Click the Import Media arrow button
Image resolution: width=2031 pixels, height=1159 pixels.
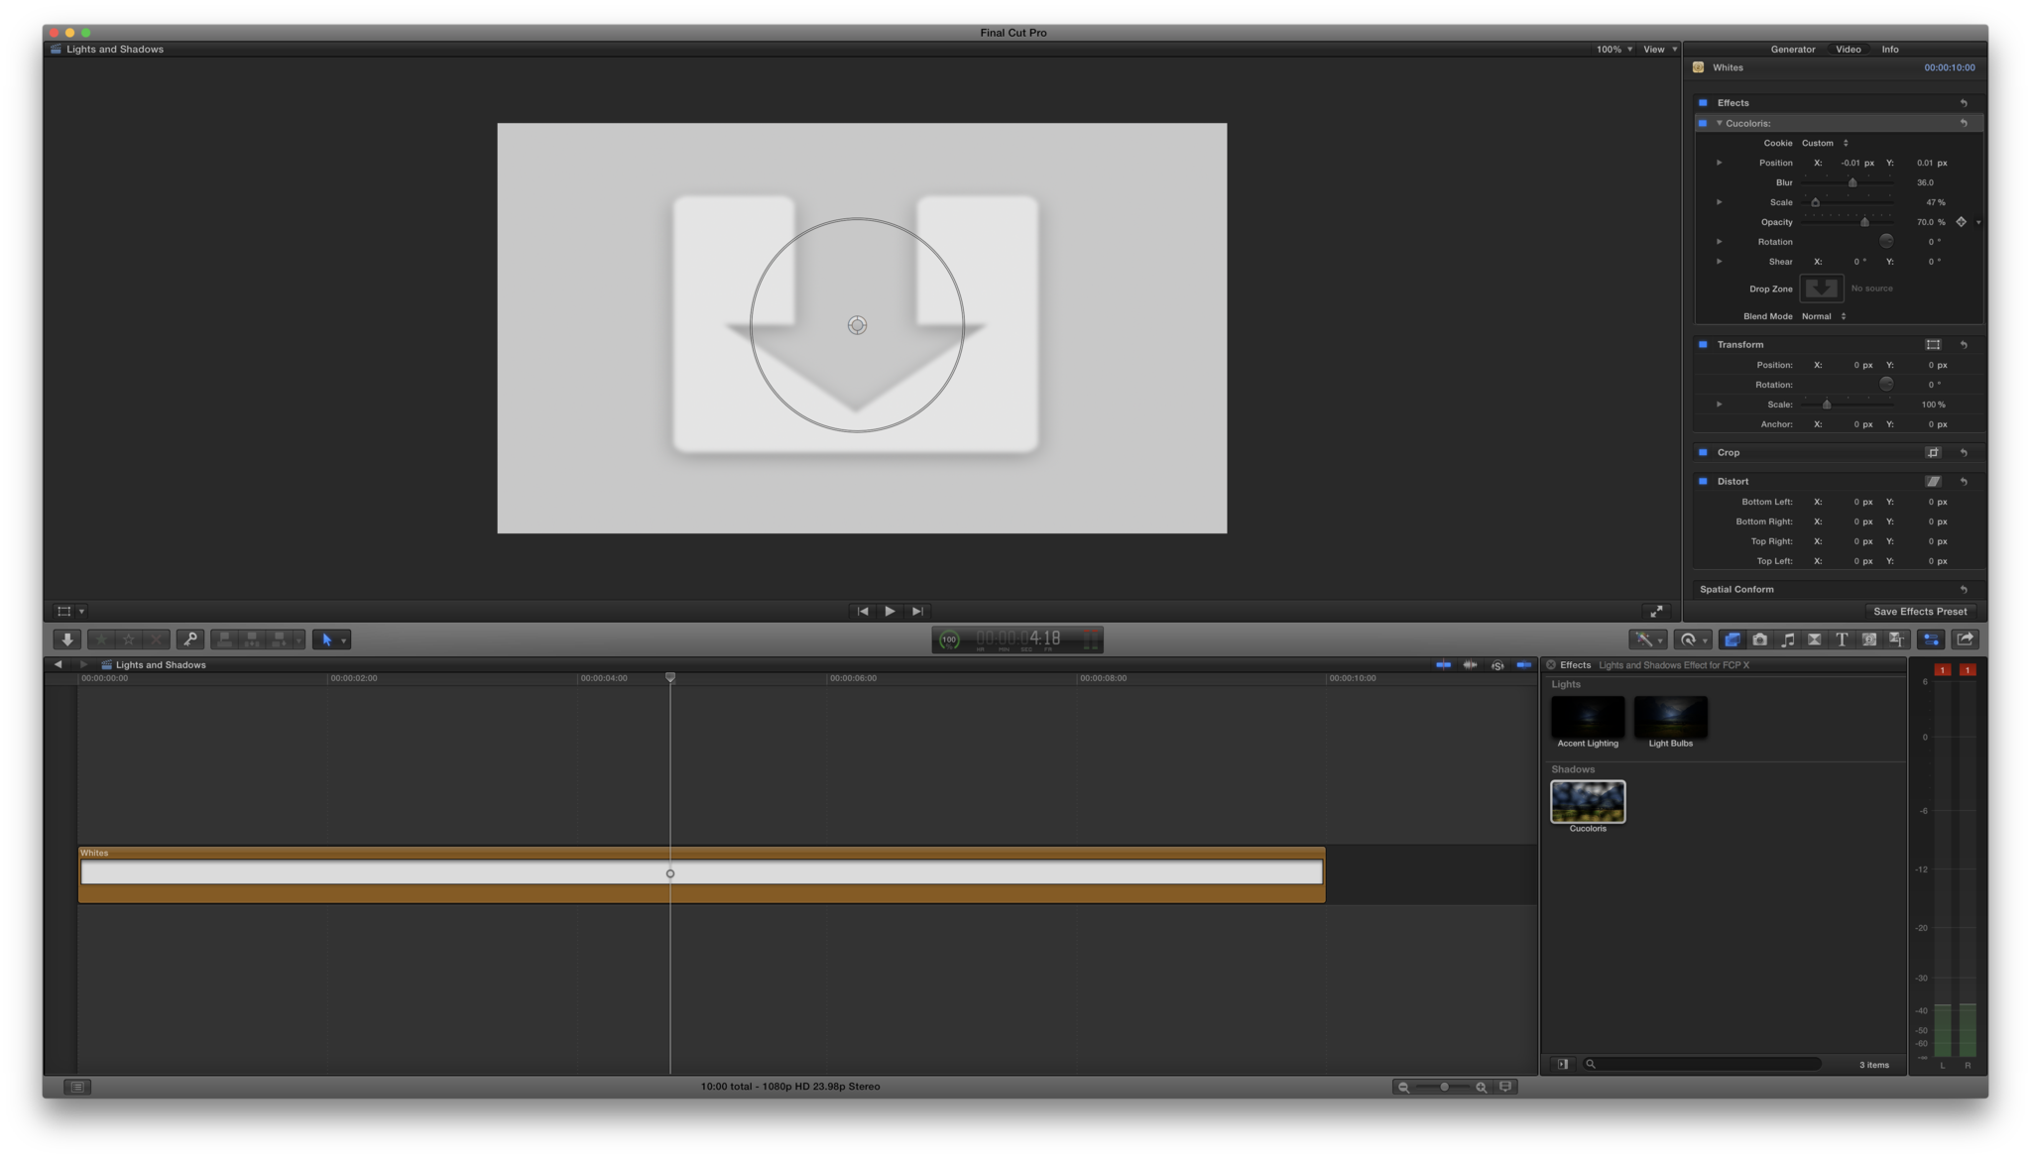click(x=66, y=639)
